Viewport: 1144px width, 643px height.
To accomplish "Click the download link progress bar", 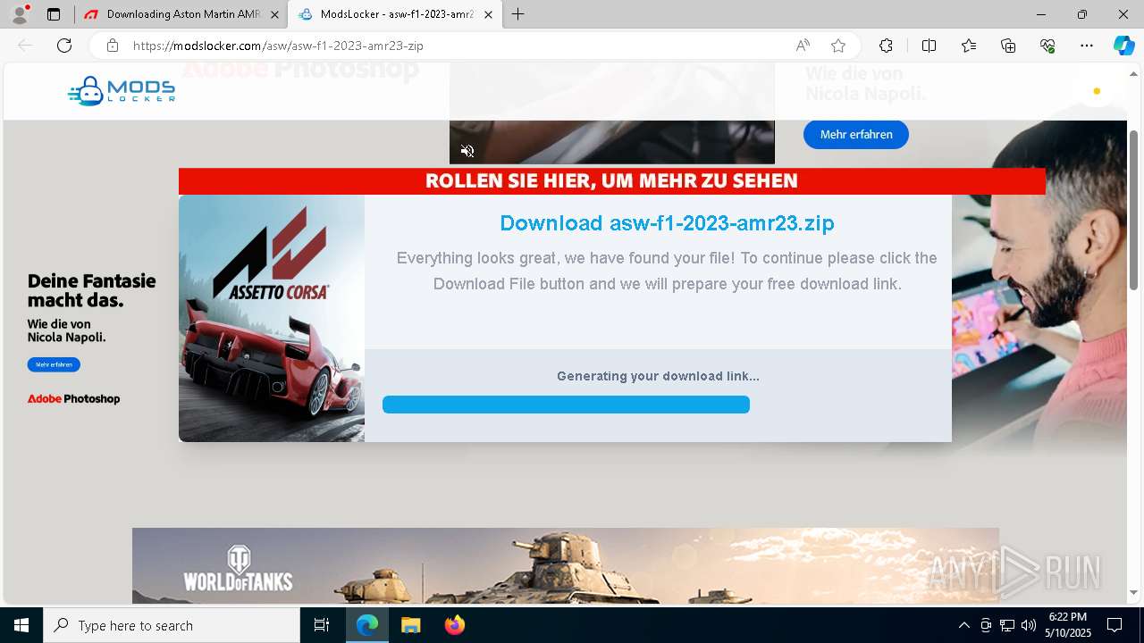I will (x=566, y=405).
